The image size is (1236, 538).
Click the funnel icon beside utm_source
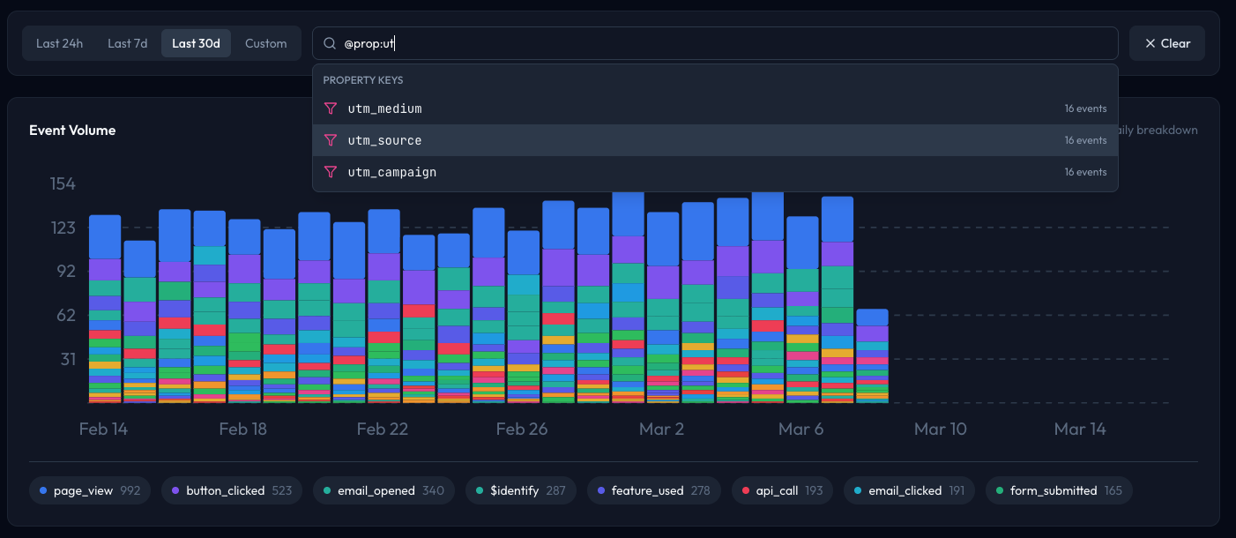pyautogui.click(x=331, y=139)
